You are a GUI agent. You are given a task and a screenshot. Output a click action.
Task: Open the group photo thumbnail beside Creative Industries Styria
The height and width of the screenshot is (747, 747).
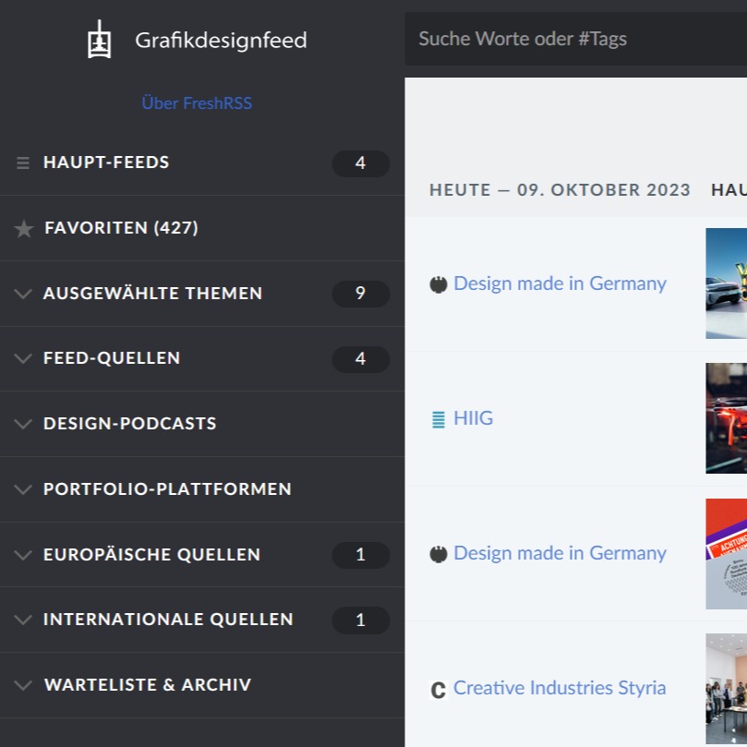tap(726, 689)
